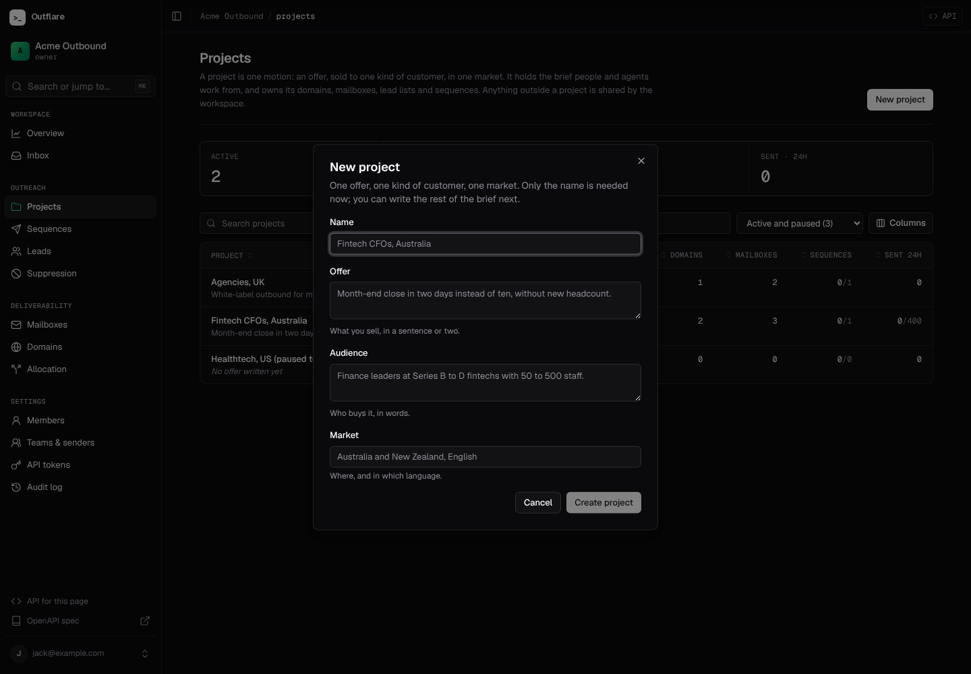971x674 pixels.
Task: Click the Domains globe icon
Action: tap(16, 347)
